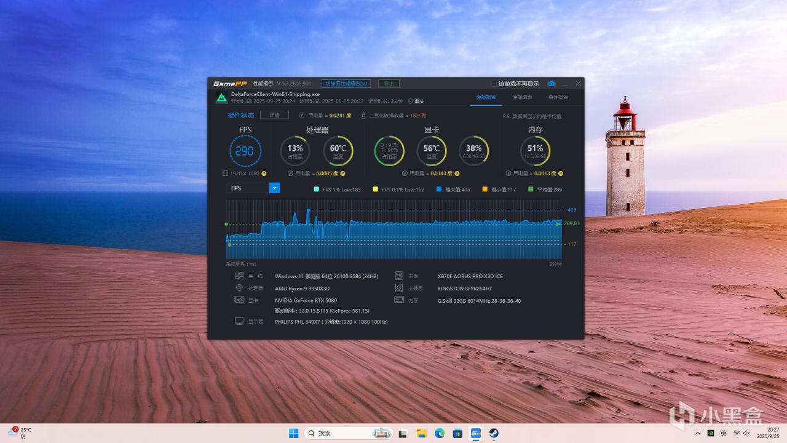Show hidden system tray icons
The width and height of the screenshot is (787, 443).
point(697,433)
